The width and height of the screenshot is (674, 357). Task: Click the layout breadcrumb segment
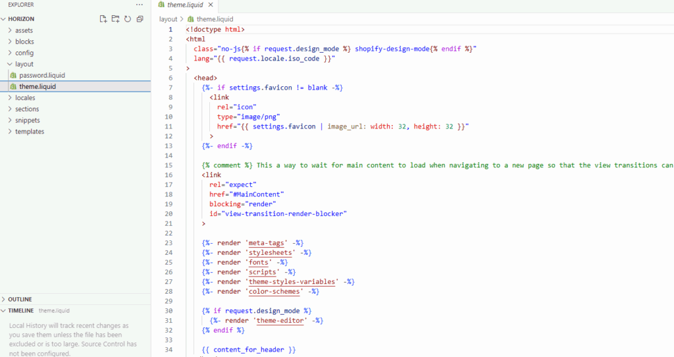tap(168, 19)
